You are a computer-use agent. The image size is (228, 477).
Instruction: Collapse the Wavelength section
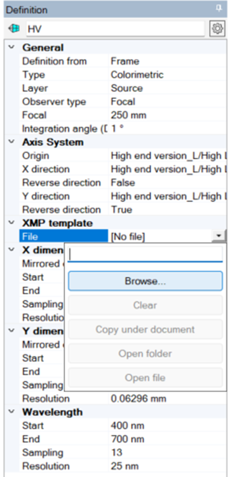[11, 412]
